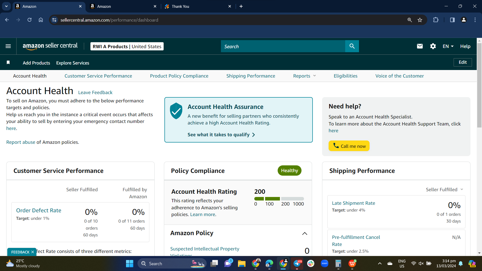Open the Help link in the header
Screen dimensions: 482x271
465,46
